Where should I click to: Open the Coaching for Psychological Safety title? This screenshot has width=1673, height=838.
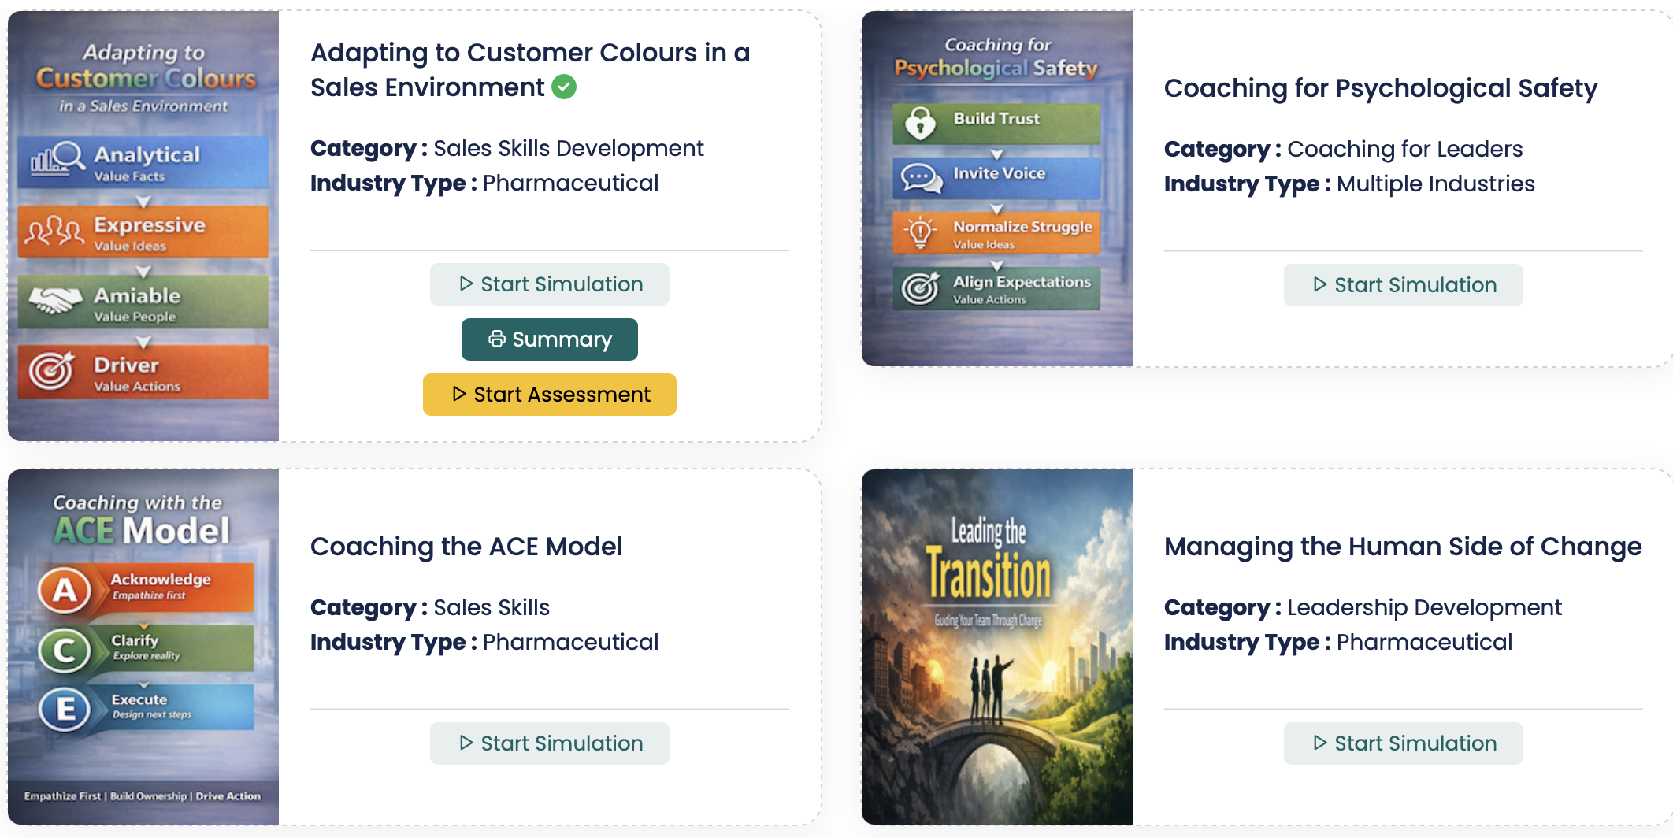point(1381,88)
